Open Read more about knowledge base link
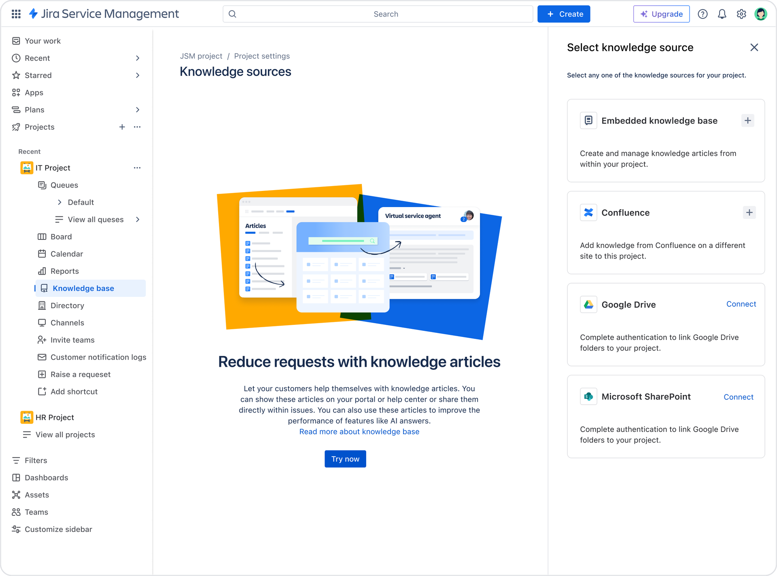The height and width of the screenshot is (576, 777). [x=359, y=432]
